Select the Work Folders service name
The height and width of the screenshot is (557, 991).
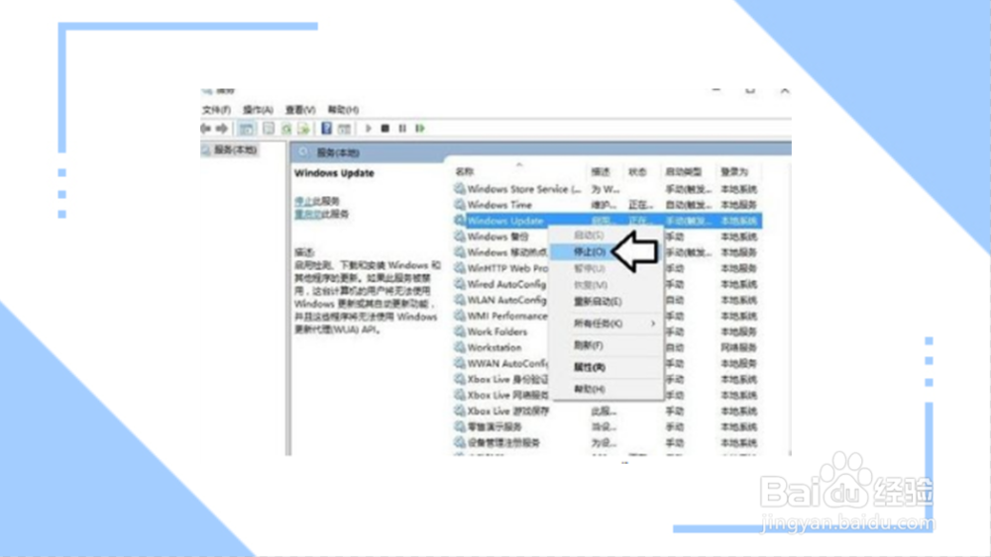tap(496, 331)
